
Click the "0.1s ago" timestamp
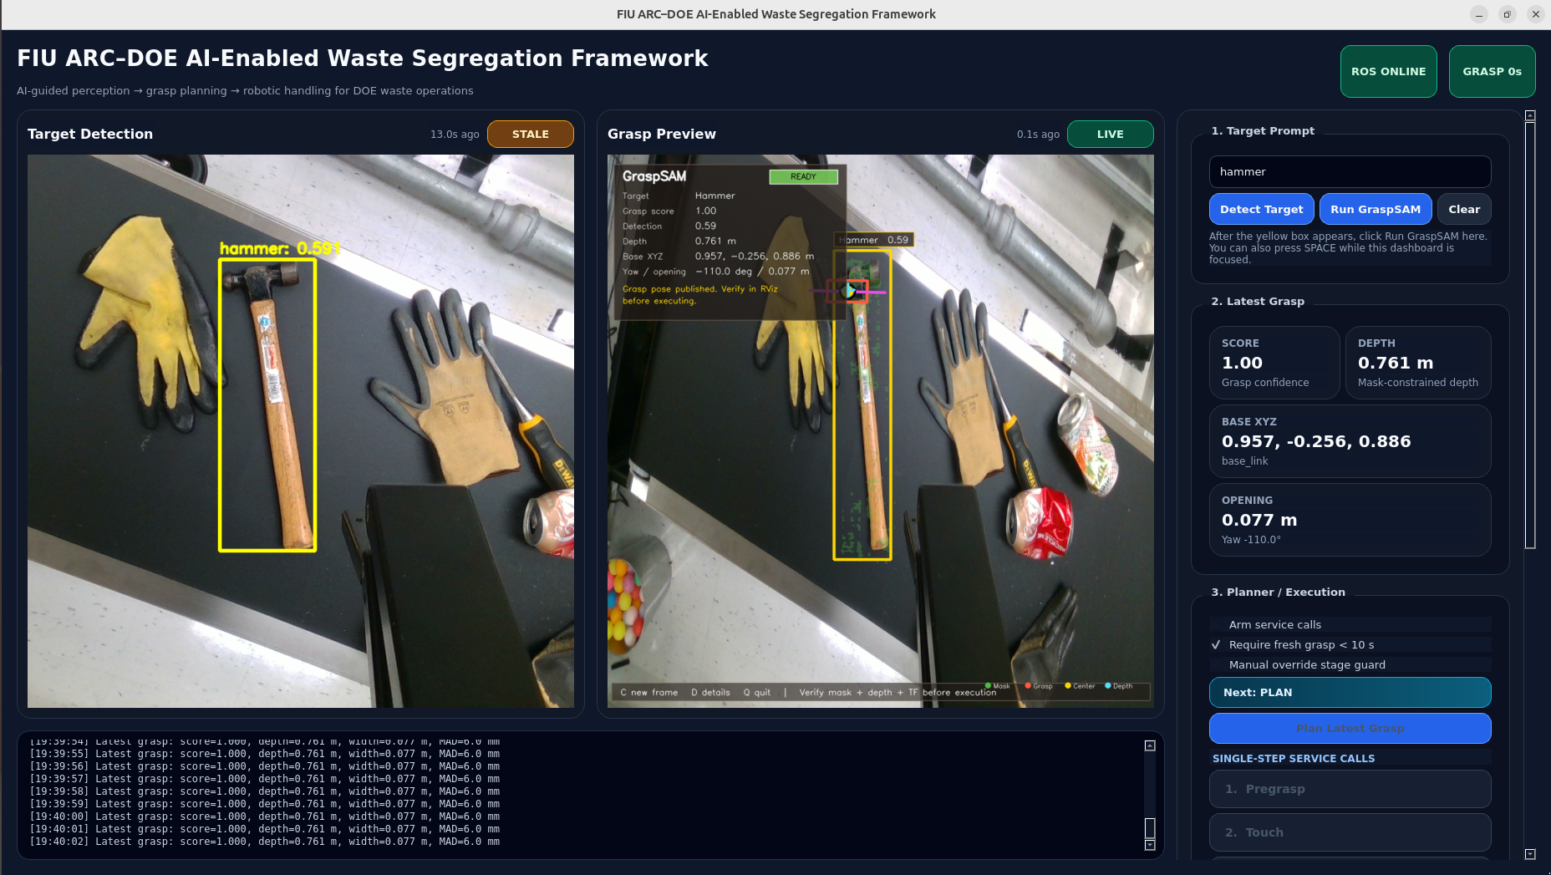[x=1038, y=135]
